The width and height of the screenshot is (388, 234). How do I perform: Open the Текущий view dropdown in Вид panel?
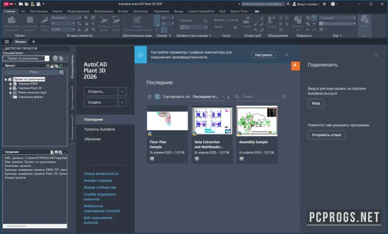click(x=337, y=18)
